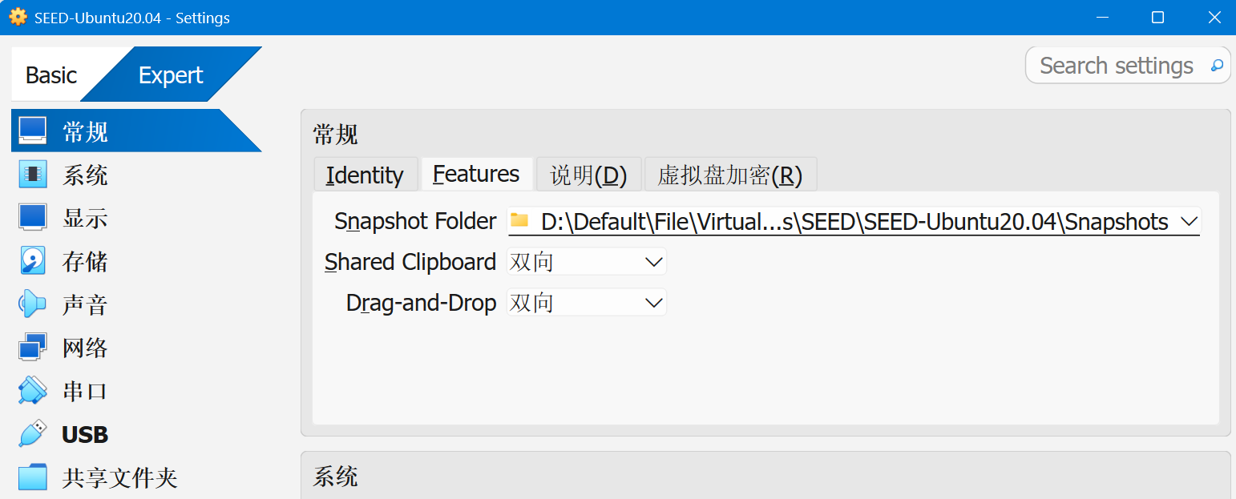Select the 网络 (Network) icon
1236x499 pixels.
click(33, 348)
